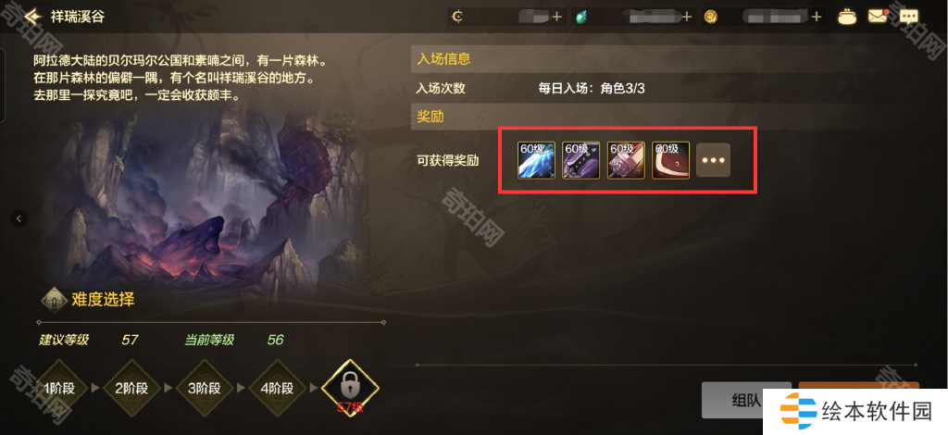Viewport: 948px width, 435px height.
Task: Add gold currency with plus button
Action: [556, 17]
